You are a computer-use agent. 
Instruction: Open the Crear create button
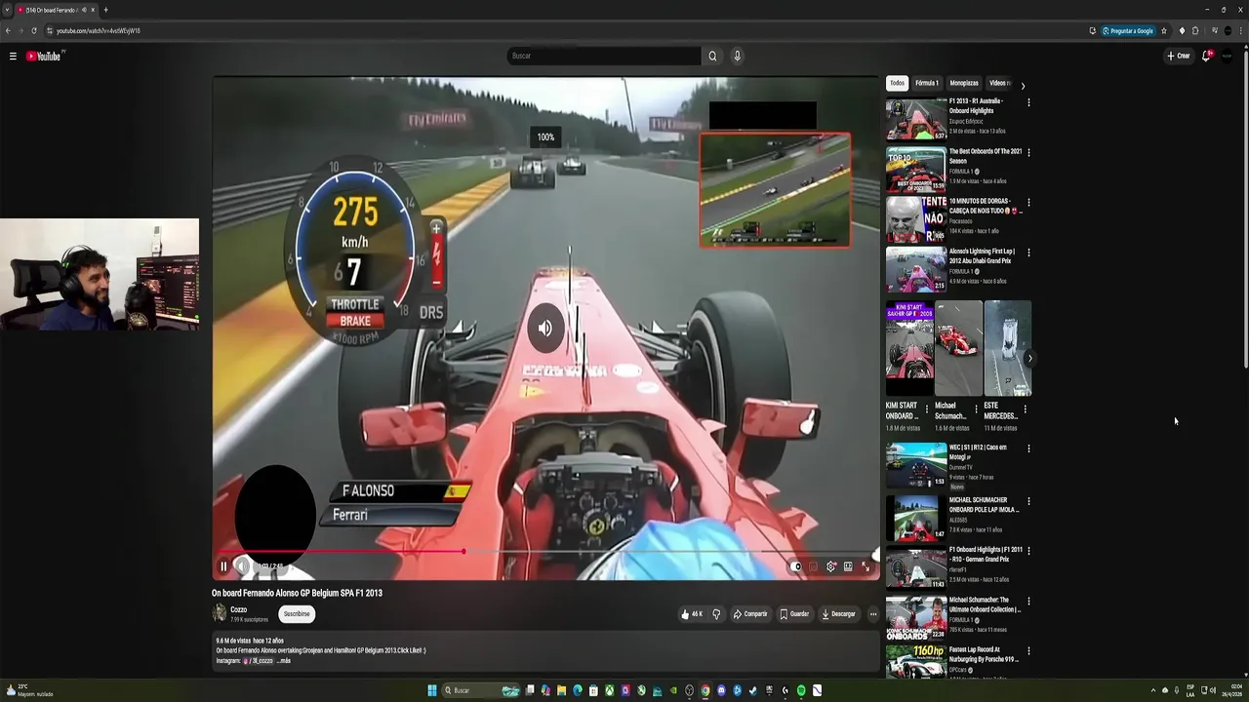(x=1179, y=56)
